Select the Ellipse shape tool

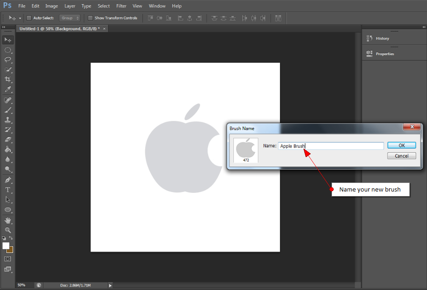tap(8, 210)
